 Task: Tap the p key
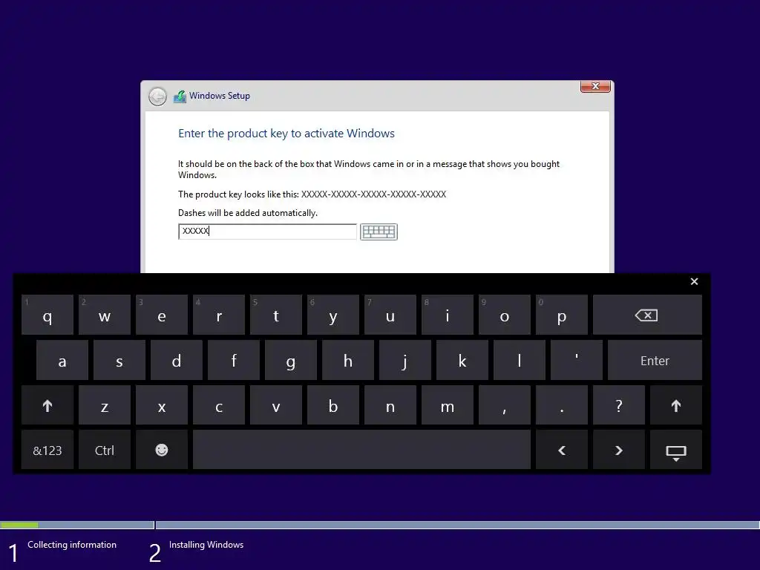coord(562,315)
